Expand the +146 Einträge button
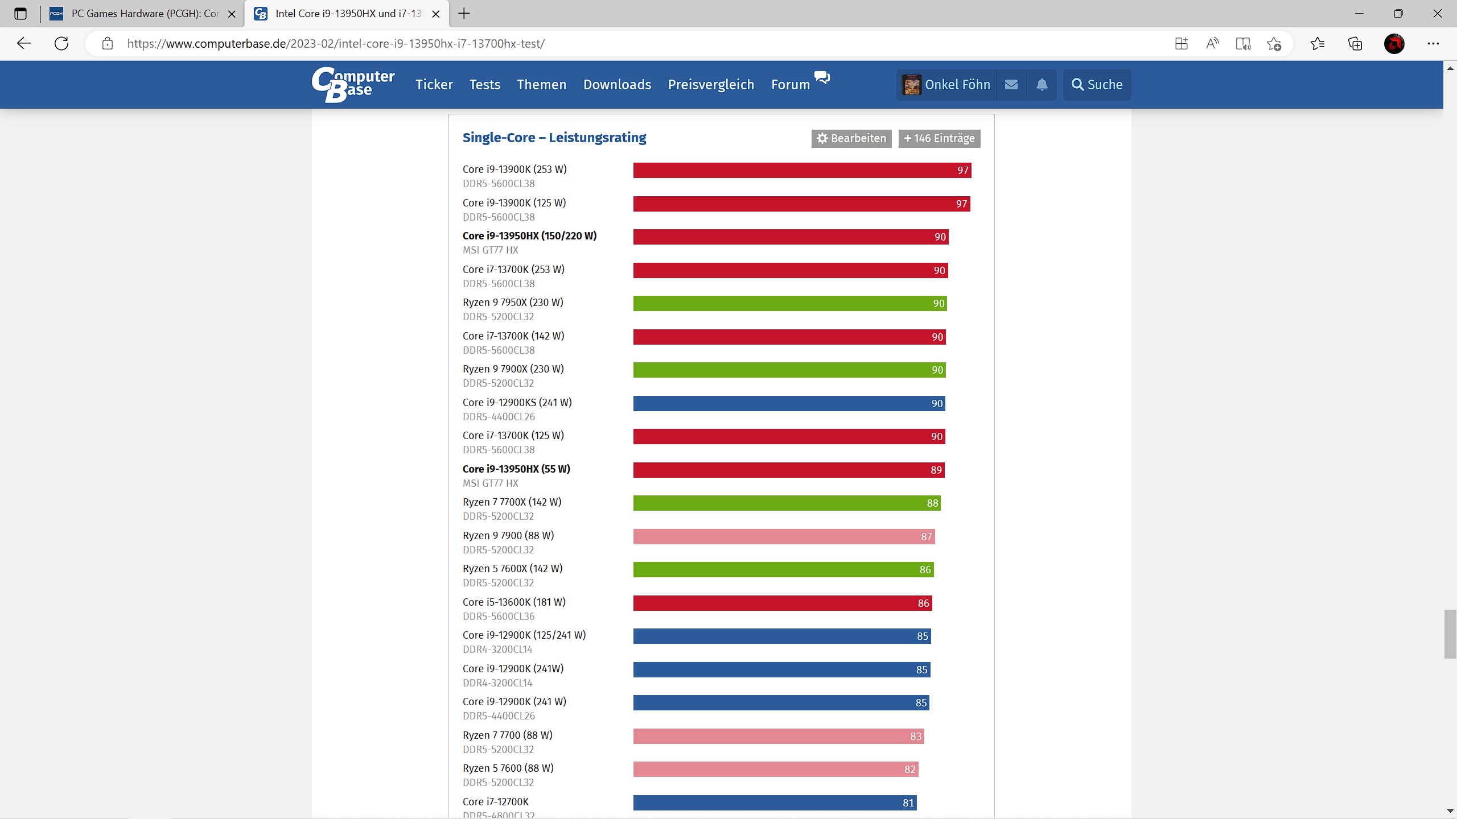The height and width of the screenshot is (819, 1457). pyautogui.click(x=939, y=138)
